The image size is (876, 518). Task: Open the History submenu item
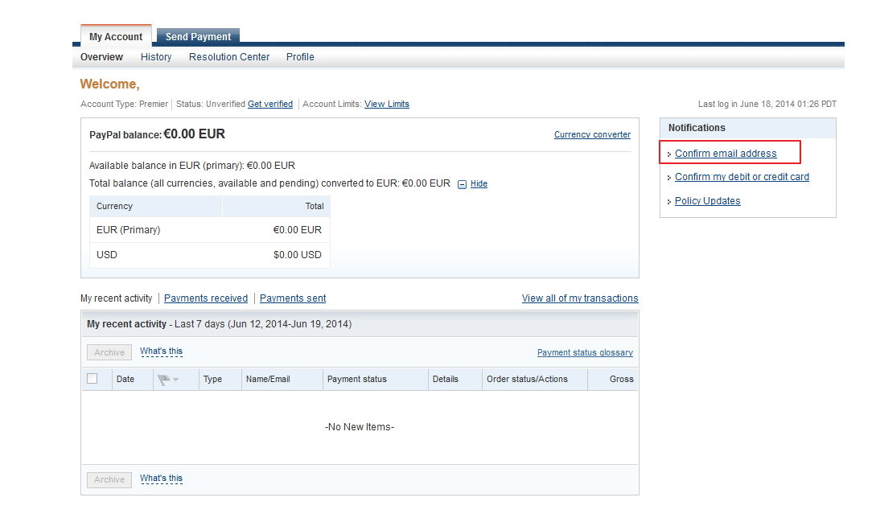[x=156, y=57]
